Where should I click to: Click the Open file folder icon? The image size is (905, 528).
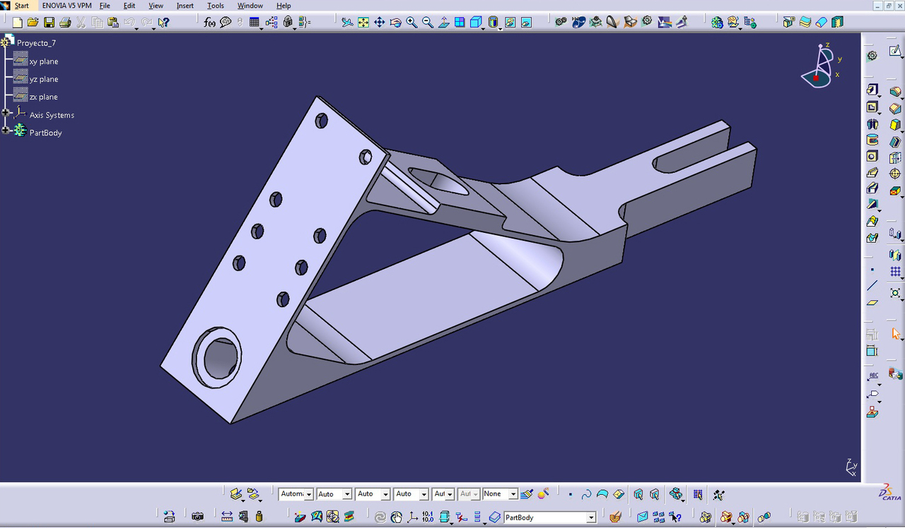click(x=33, y=23)
